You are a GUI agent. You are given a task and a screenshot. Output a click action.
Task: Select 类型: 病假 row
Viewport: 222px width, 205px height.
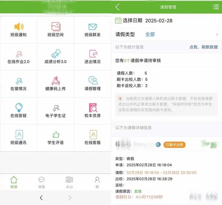125,159
